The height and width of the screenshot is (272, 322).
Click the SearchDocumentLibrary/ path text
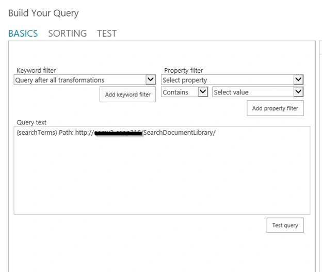179,133
